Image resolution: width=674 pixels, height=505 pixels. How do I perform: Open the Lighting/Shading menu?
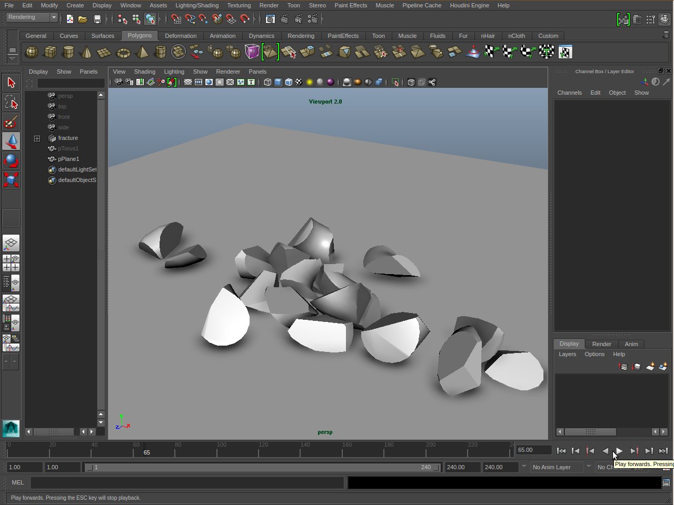(196, 5)
